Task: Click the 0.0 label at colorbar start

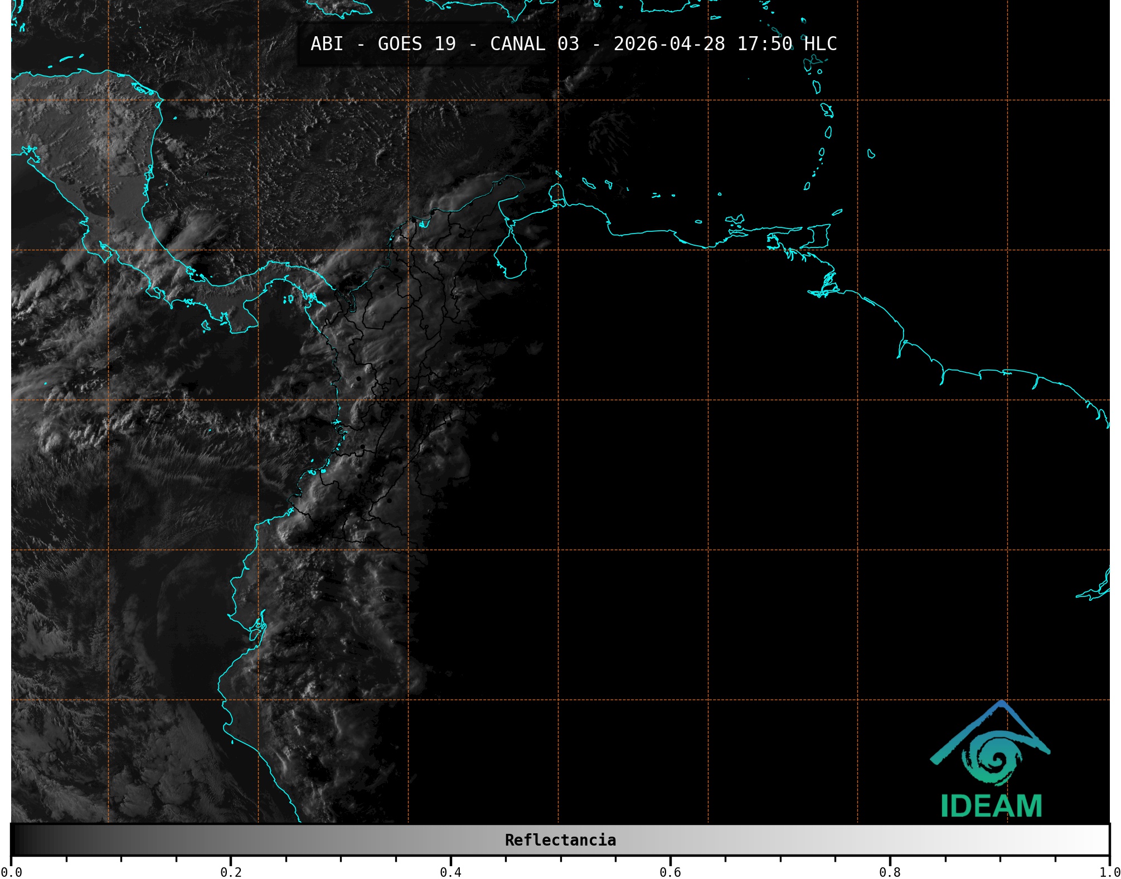Action: 11,872
